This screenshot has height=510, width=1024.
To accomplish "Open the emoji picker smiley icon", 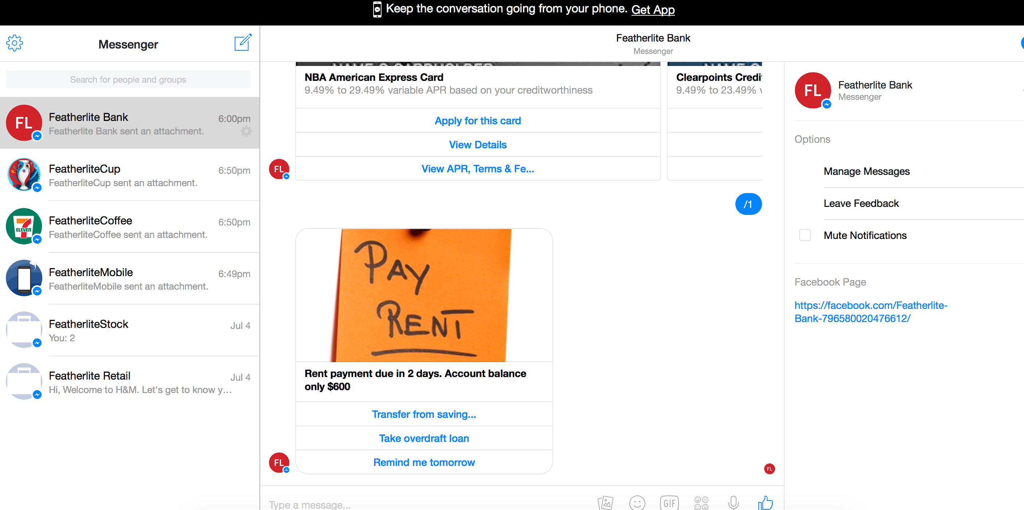I will pos(637,502).
